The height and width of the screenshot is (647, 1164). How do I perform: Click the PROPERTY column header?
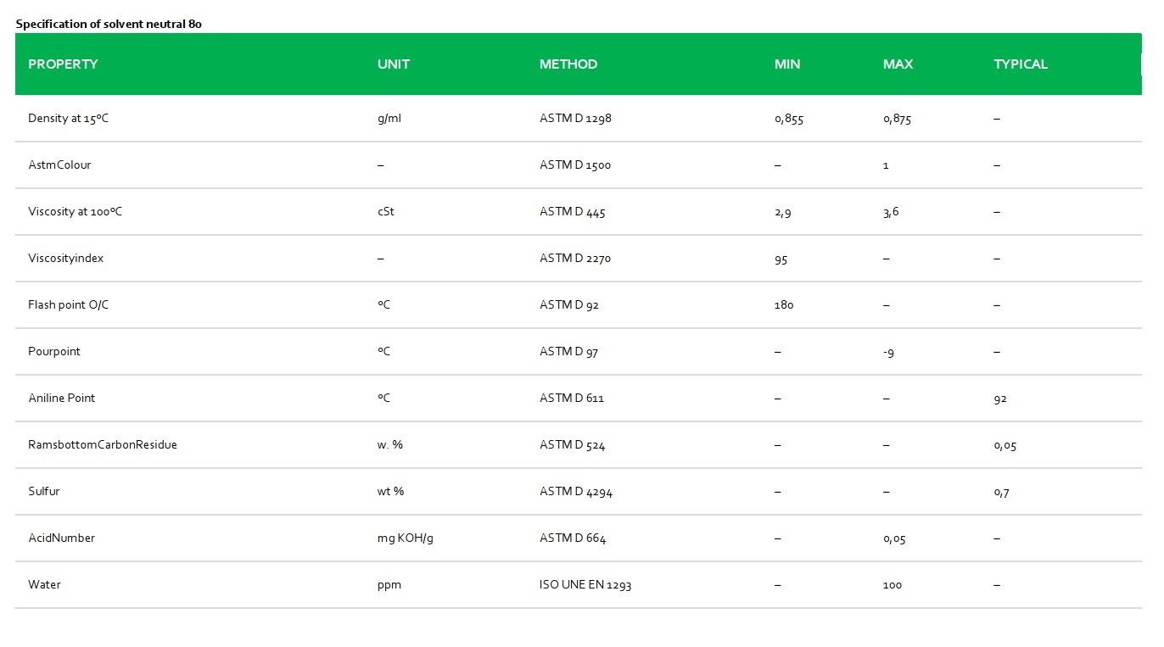[x=63, y=64]
